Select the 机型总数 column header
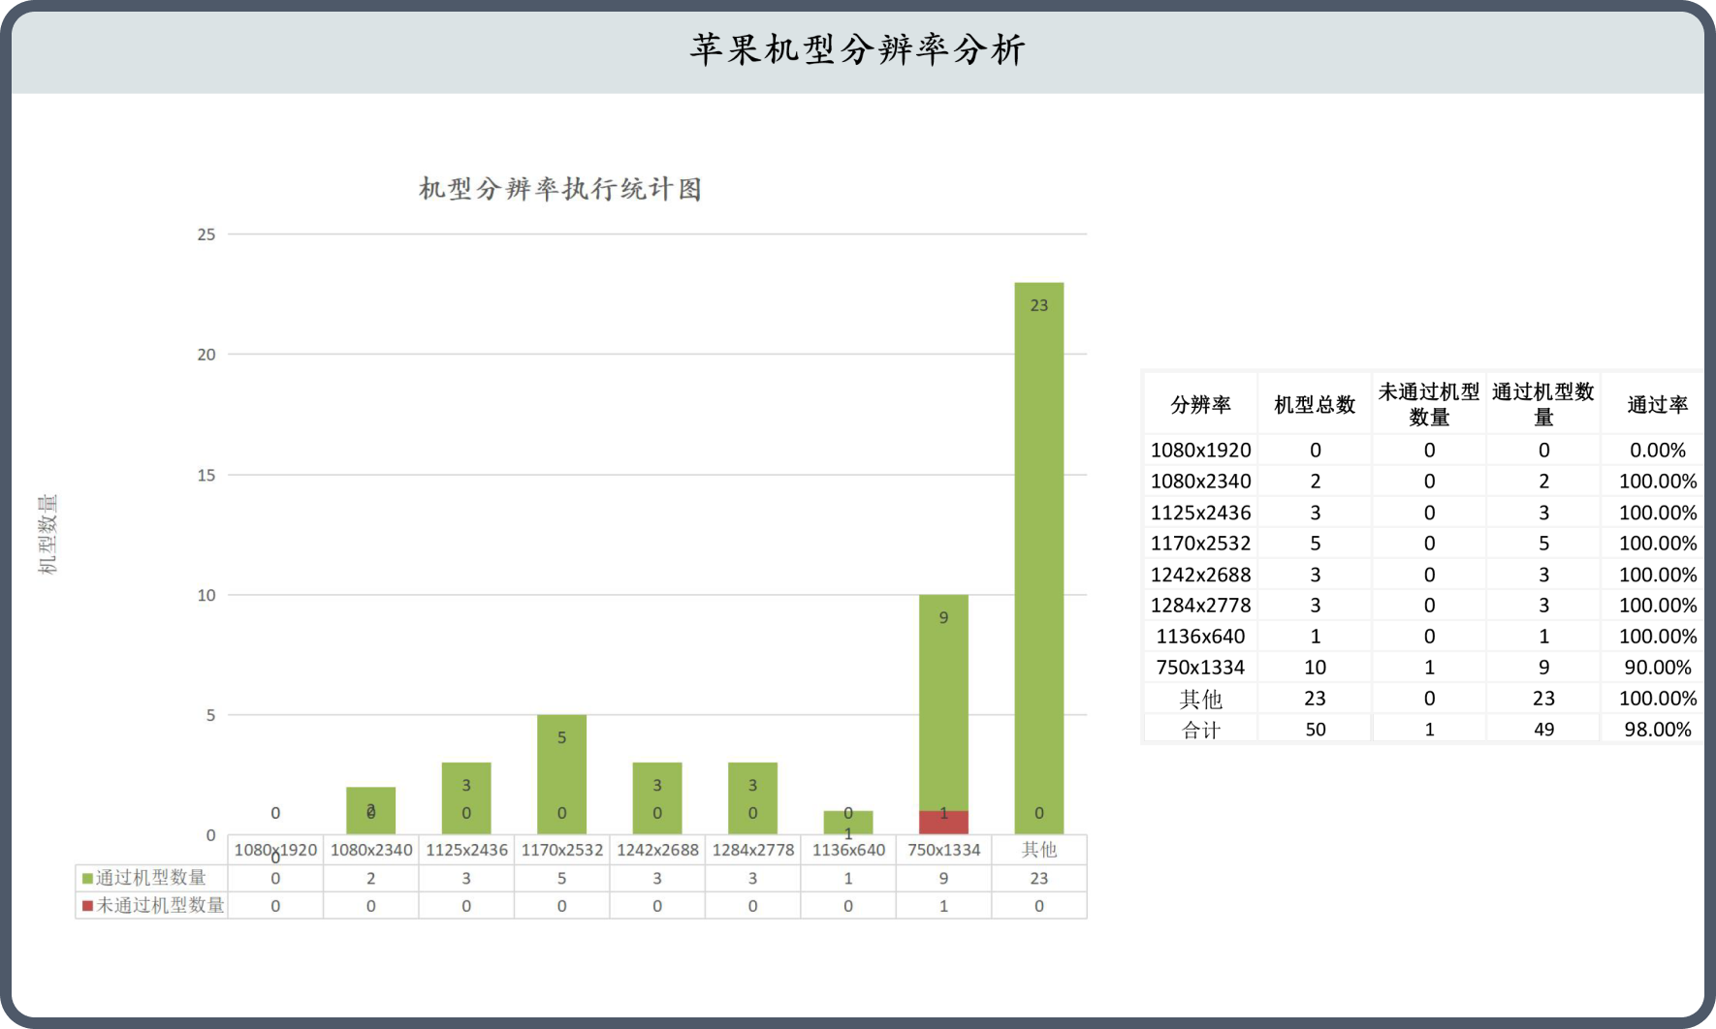The image size is (1716, 1029). click(1315, 405)
